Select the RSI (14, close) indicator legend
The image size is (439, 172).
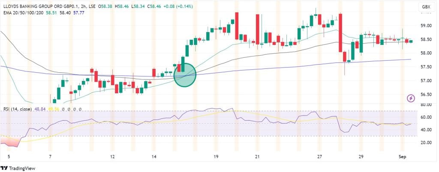pos(17,109)
